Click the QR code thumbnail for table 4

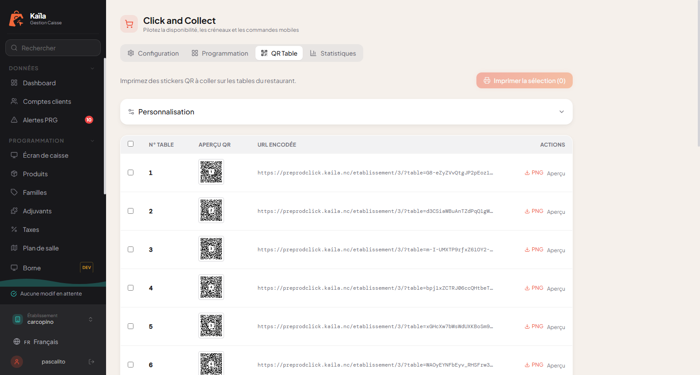(x=211, y=287)
